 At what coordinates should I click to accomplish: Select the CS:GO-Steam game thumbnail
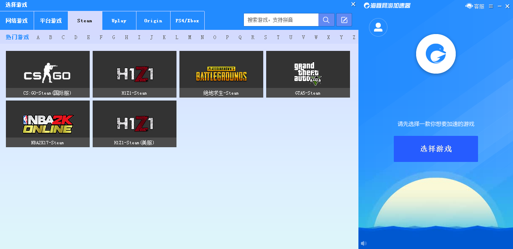48,74
